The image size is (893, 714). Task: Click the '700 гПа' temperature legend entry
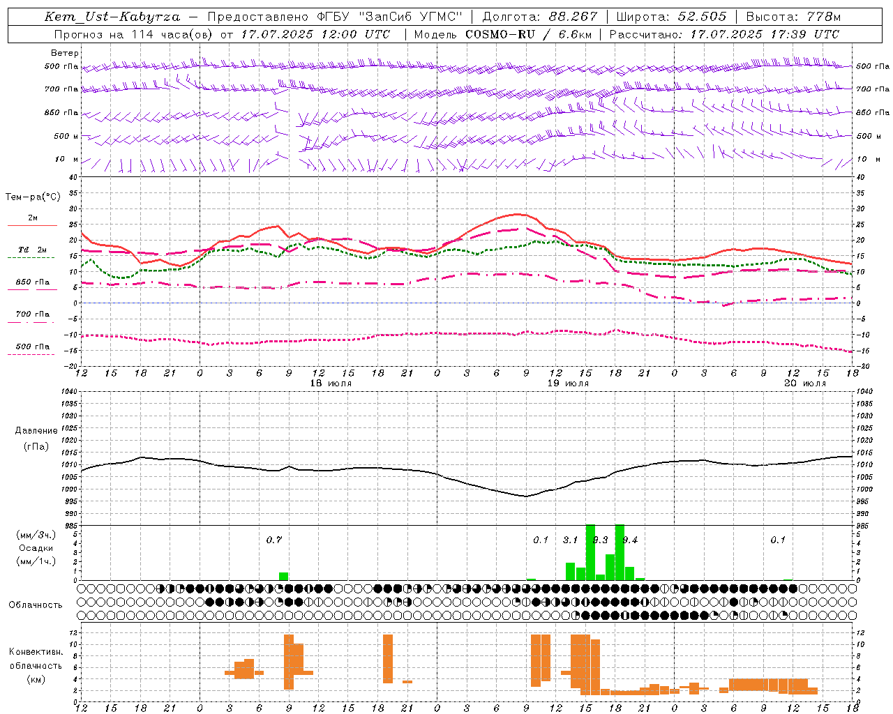pos(32,314)
